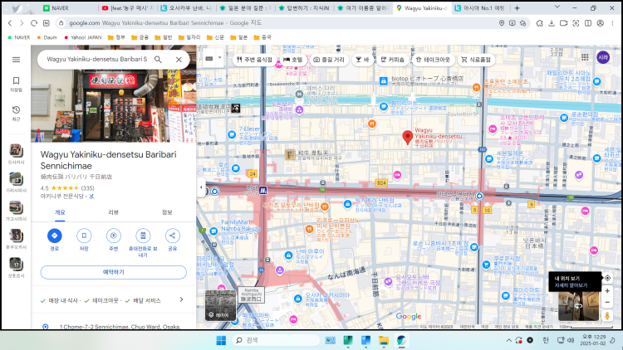Image resolution: width=623 pixels, height=350 pixels.
Task: Click the browser Back arrow
Action: [x=10, y=23]
